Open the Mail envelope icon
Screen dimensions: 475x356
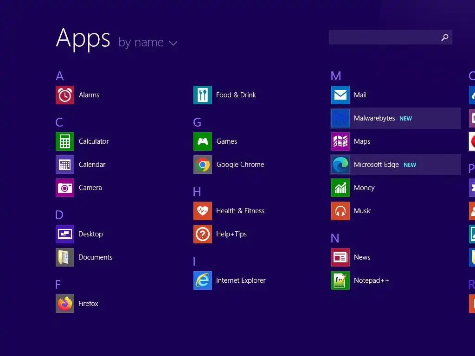(x=340, y=95)
